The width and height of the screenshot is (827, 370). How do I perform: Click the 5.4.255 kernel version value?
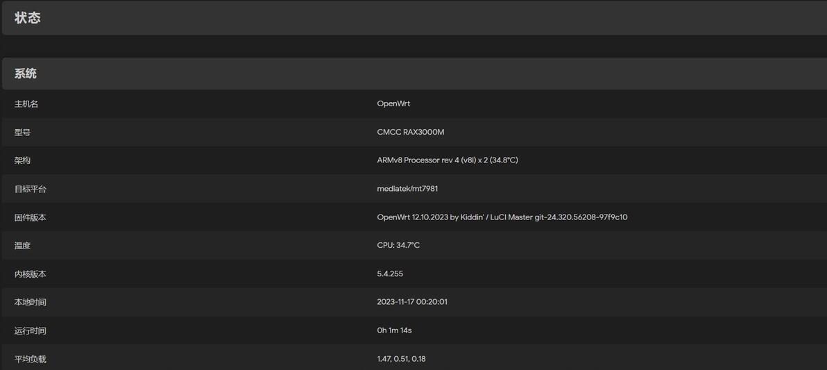390,274
